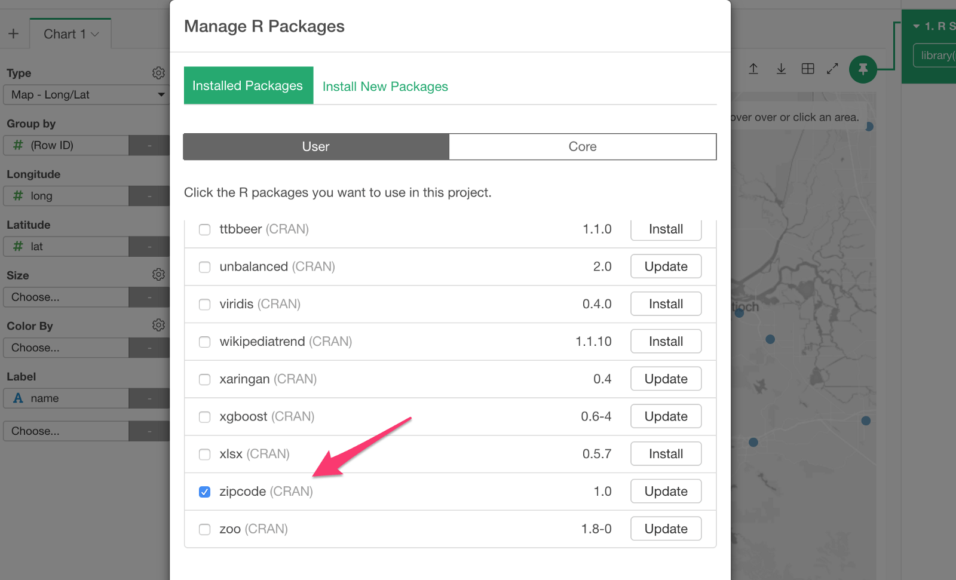956x580 pixels.
Task: Open the Size Choose... selector
Action: 66,297
